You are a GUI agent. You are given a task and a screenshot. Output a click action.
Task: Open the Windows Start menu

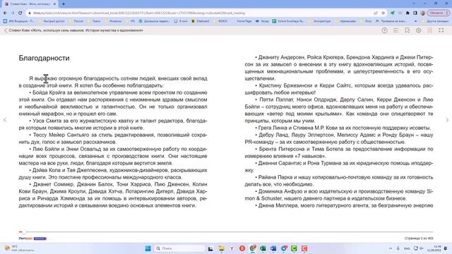pos(148,248)
